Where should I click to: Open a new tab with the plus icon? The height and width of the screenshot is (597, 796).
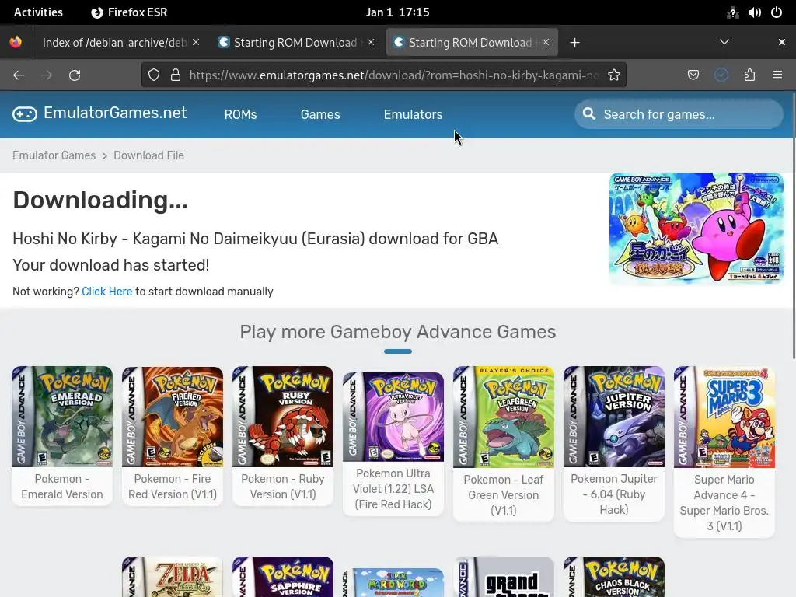point(574,43)
